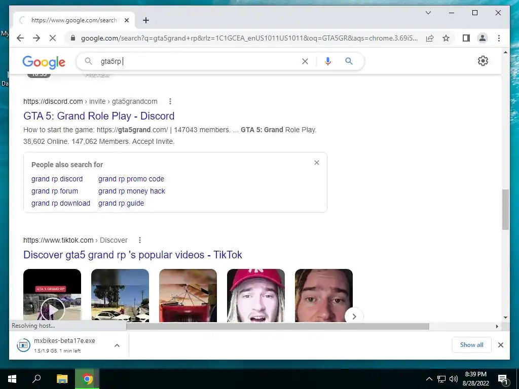
Task: Expand download options chevron for mxbikes
Action: pyautogui.click(x=117, y=345)
